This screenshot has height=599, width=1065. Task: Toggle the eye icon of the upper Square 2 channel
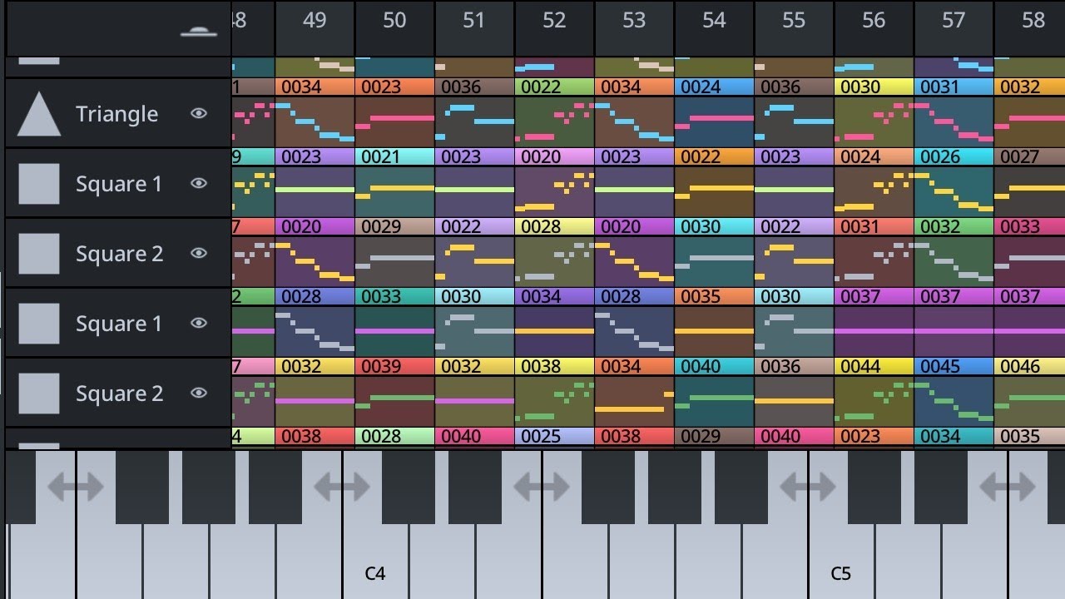[x=199, y=253]
